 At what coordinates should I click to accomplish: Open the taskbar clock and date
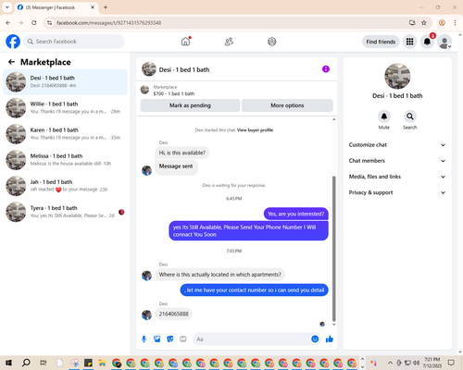[432, 363]
